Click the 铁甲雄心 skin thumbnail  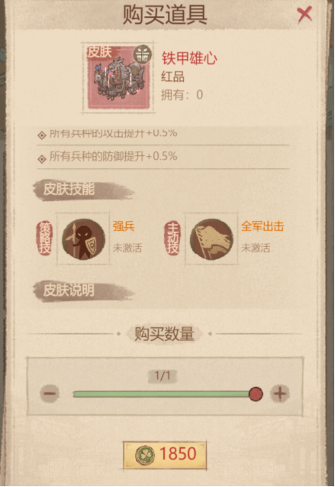(119, 78)
